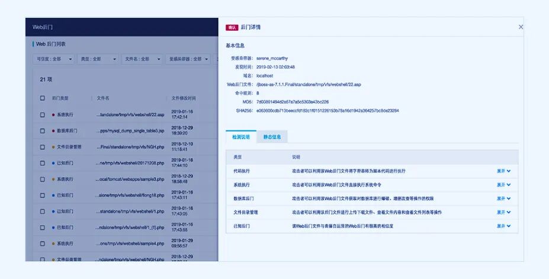Image resolution: width=549 pixels, height=279 pixels.
Task: Select the checkbox of the 2018-12-10 NGH.php row
Action: 43,147
